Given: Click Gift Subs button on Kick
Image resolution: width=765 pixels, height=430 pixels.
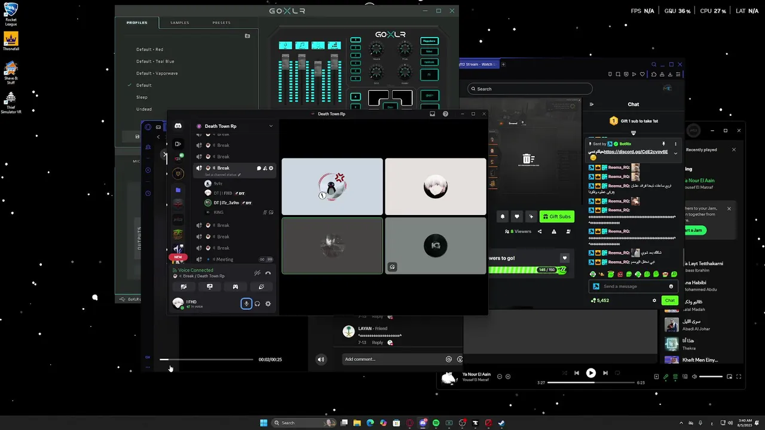Looking at the screenshot, I should coord(557,217).
